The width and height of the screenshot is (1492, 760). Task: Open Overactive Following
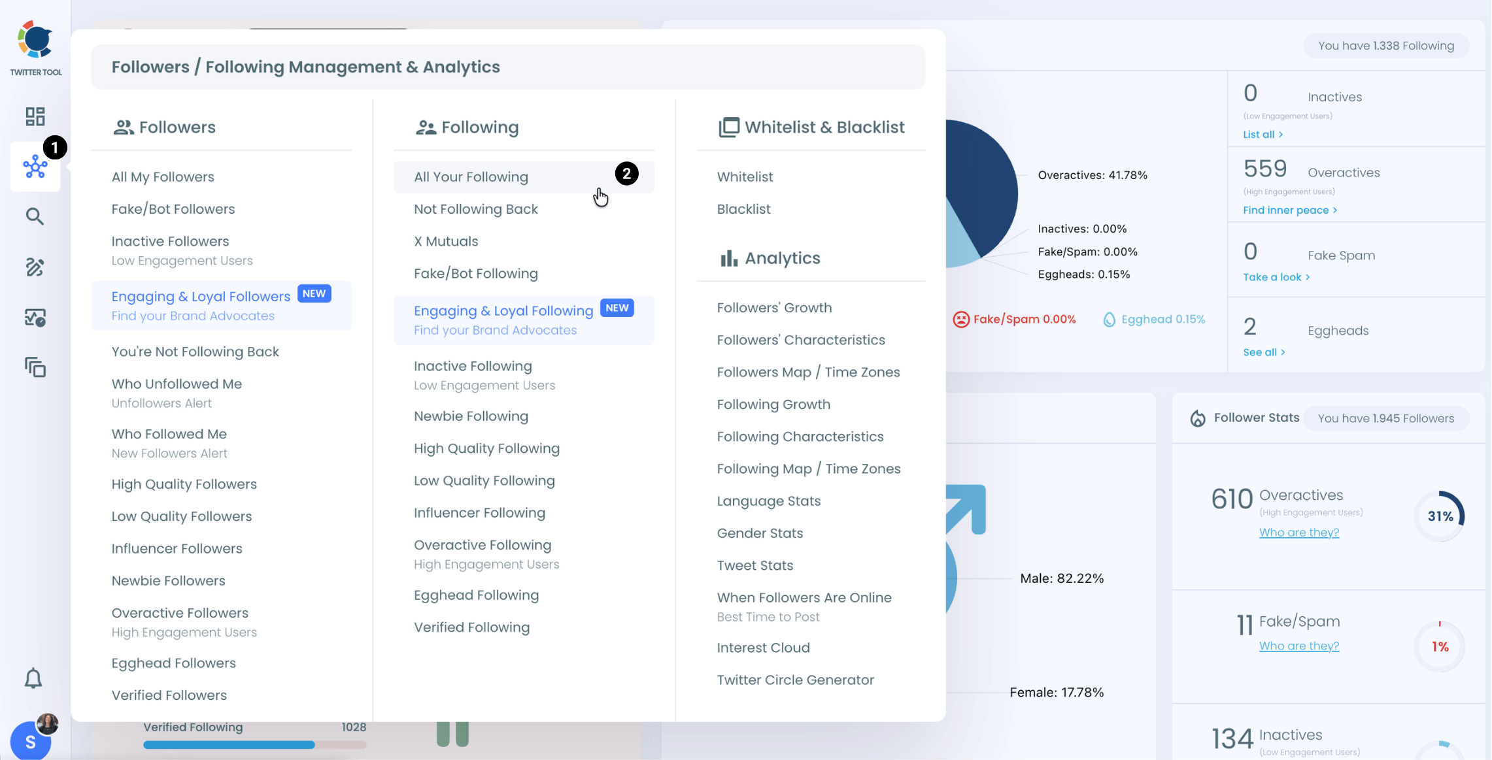(x=486, y=554)
